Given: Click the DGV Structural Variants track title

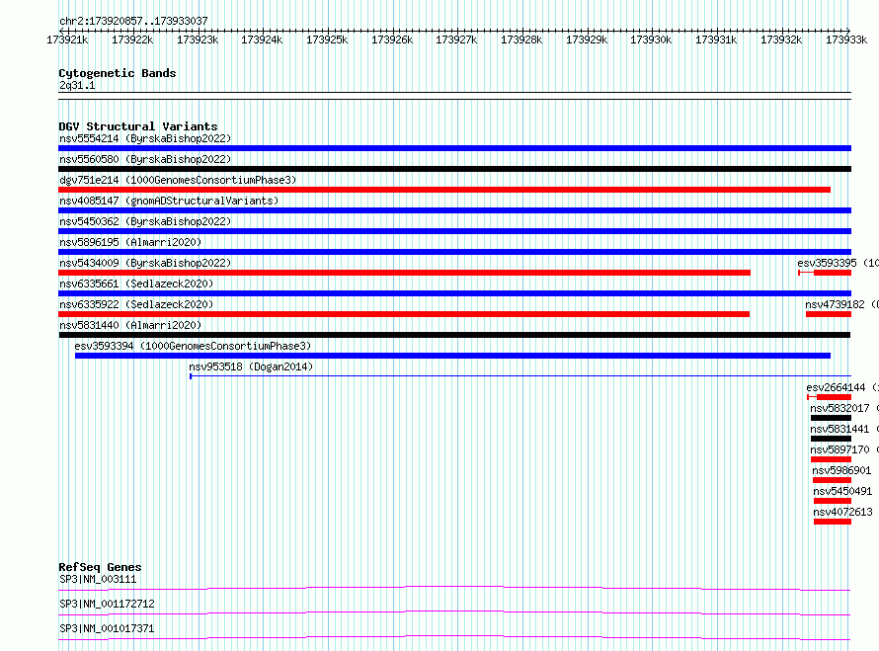Looking at the screenshot, I should click(x=138, y=126).
